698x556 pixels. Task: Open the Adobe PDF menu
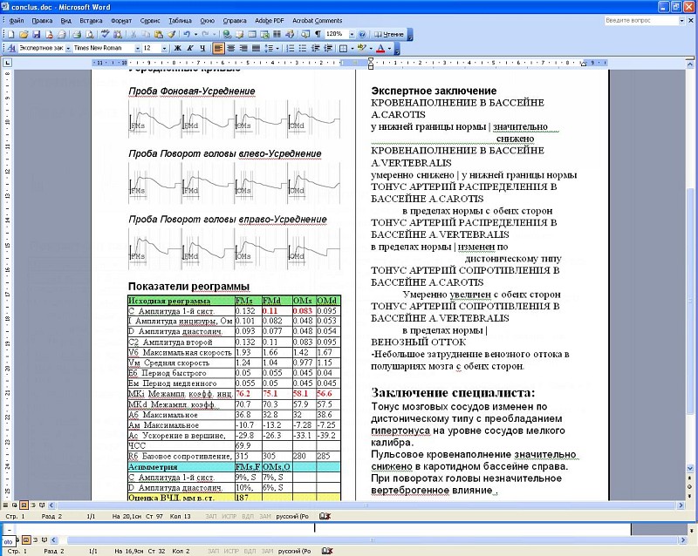[x=269, y=20]
